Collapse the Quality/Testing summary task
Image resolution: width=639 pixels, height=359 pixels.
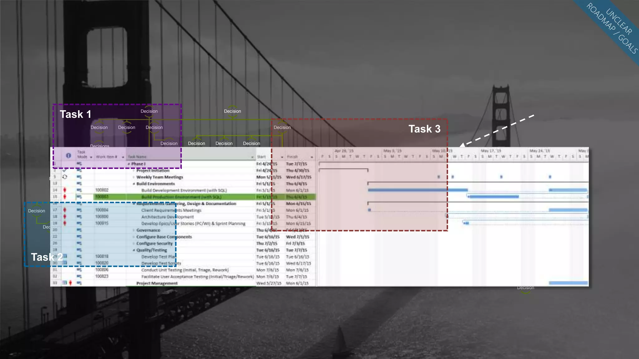[x=134, y=250]
